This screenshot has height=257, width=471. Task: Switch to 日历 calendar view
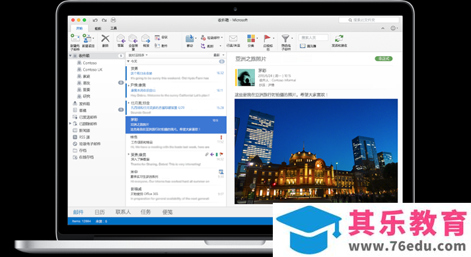(100, 212)
